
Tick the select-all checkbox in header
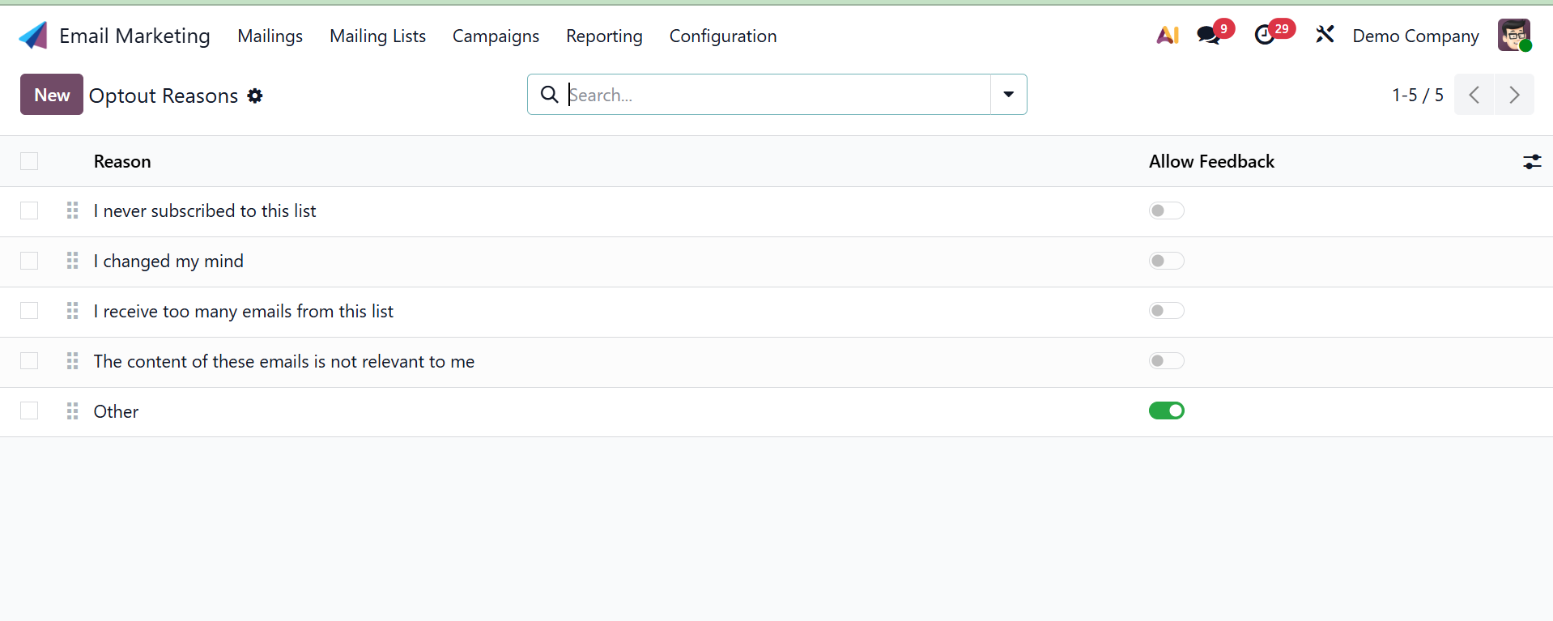point(29,161)
